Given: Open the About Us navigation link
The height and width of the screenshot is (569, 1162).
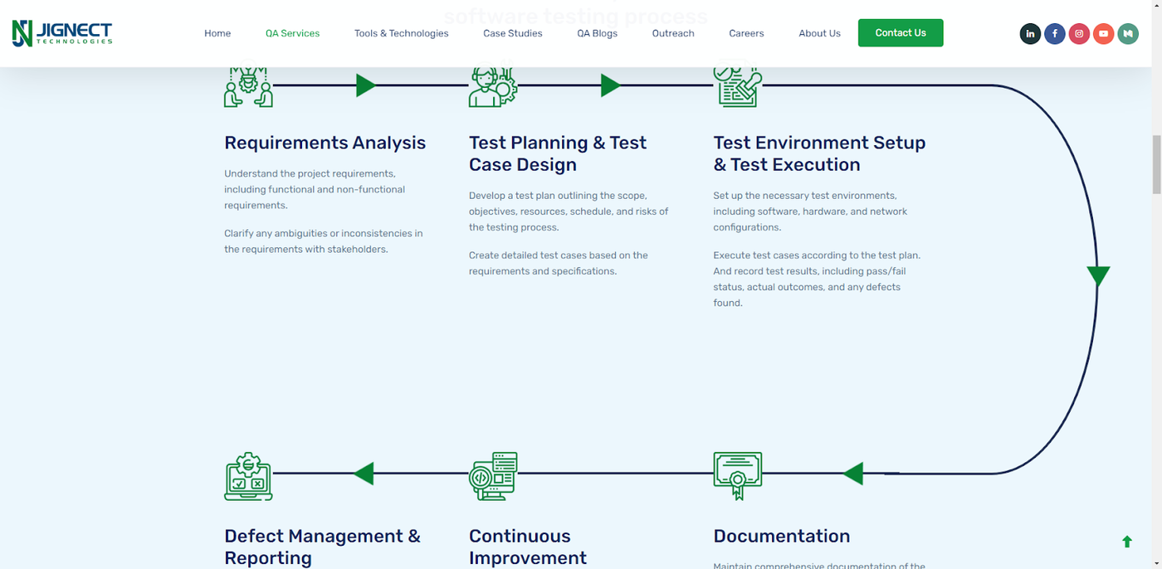Looking at the screenshot, I should pyautogui.click(x=819, y=33).
